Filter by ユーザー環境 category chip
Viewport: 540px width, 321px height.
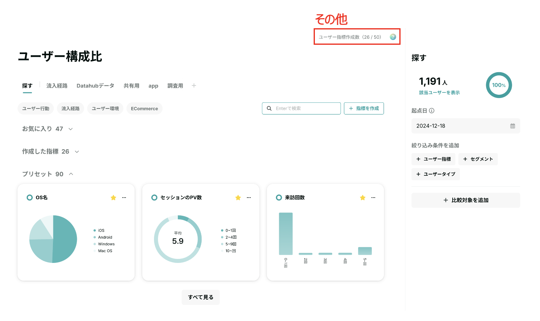[x=105, y=108]
